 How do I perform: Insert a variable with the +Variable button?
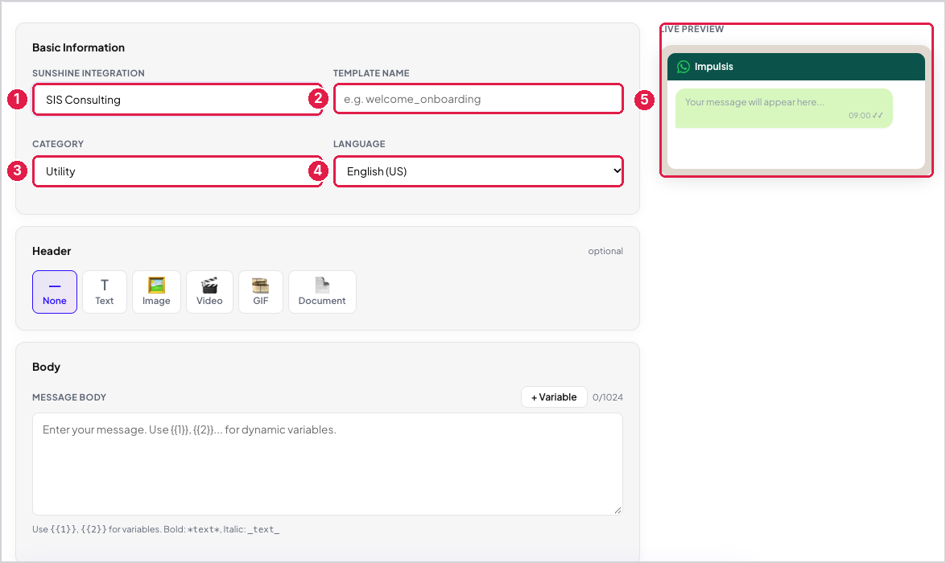click(x=554, y=397)
